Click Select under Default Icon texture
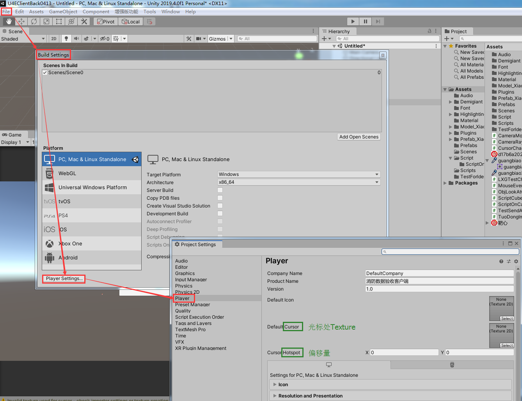 507,319
